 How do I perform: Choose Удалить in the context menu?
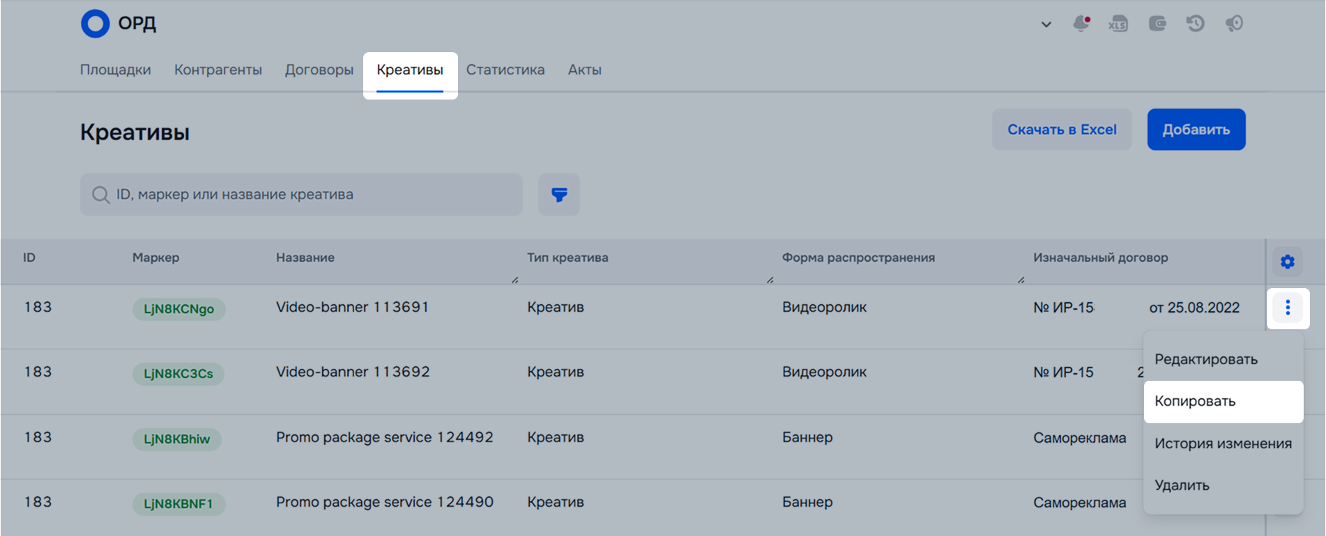tap(1182, 486)
